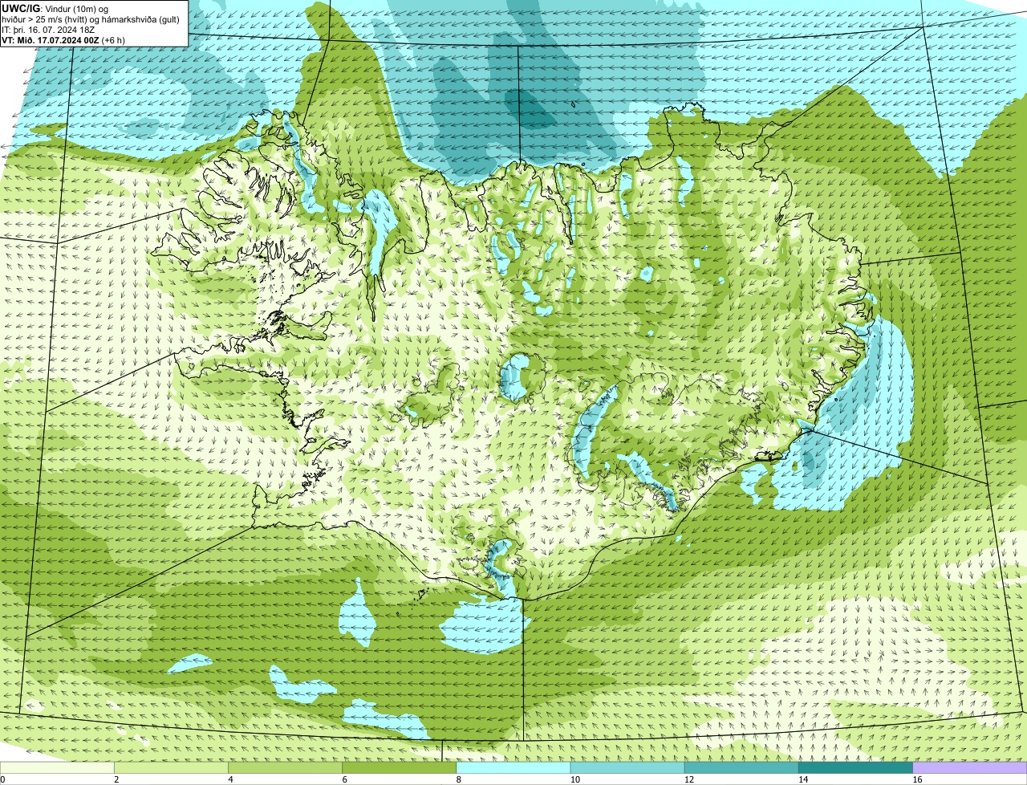Select the 10–12 cyan colorbar swatch
This screenshot has width=1027, height=785.
(627, 768)
